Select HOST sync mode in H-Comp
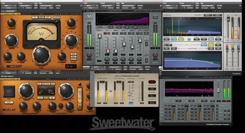This screenshot has height=133, width=245. (x=74, y=57)
